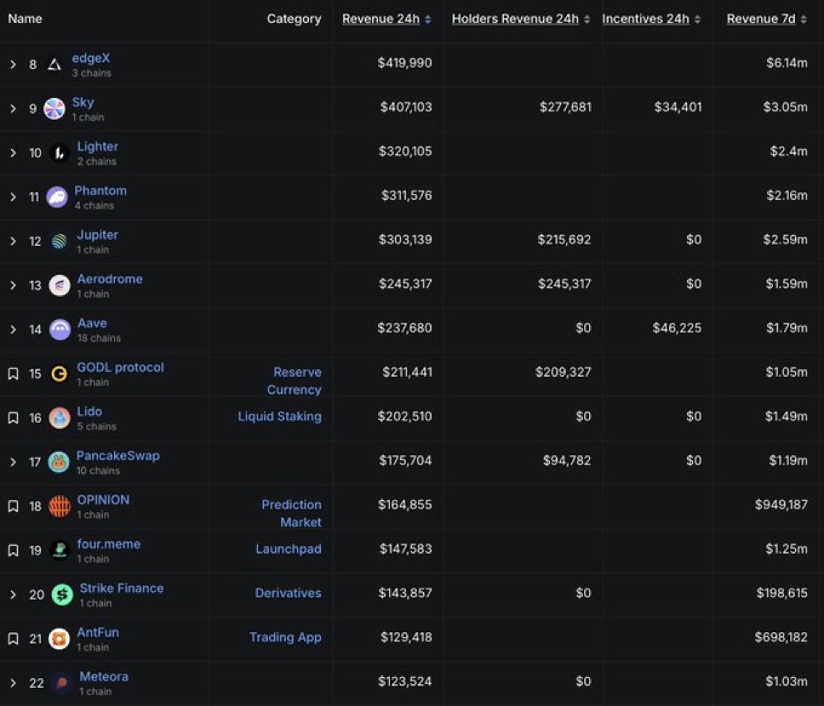Click the four.meme logo

(60, 550)
